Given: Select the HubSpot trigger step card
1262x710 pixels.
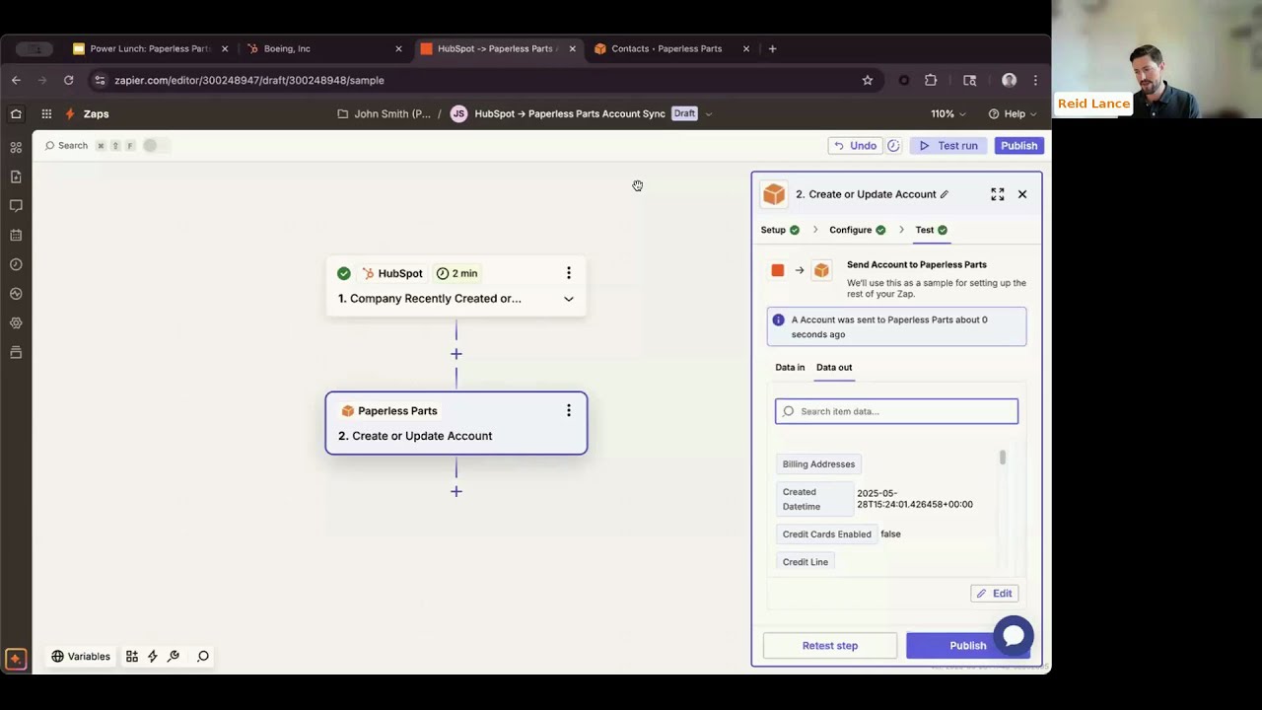Looking at the screenshot, I should tap(456, 286).
